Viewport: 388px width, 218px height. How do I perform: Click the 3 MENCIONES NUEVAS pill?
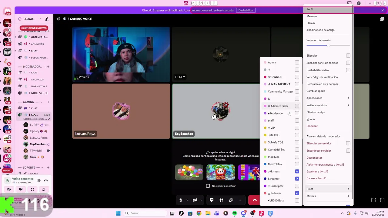pyautogui.click(x=34, y=28)
